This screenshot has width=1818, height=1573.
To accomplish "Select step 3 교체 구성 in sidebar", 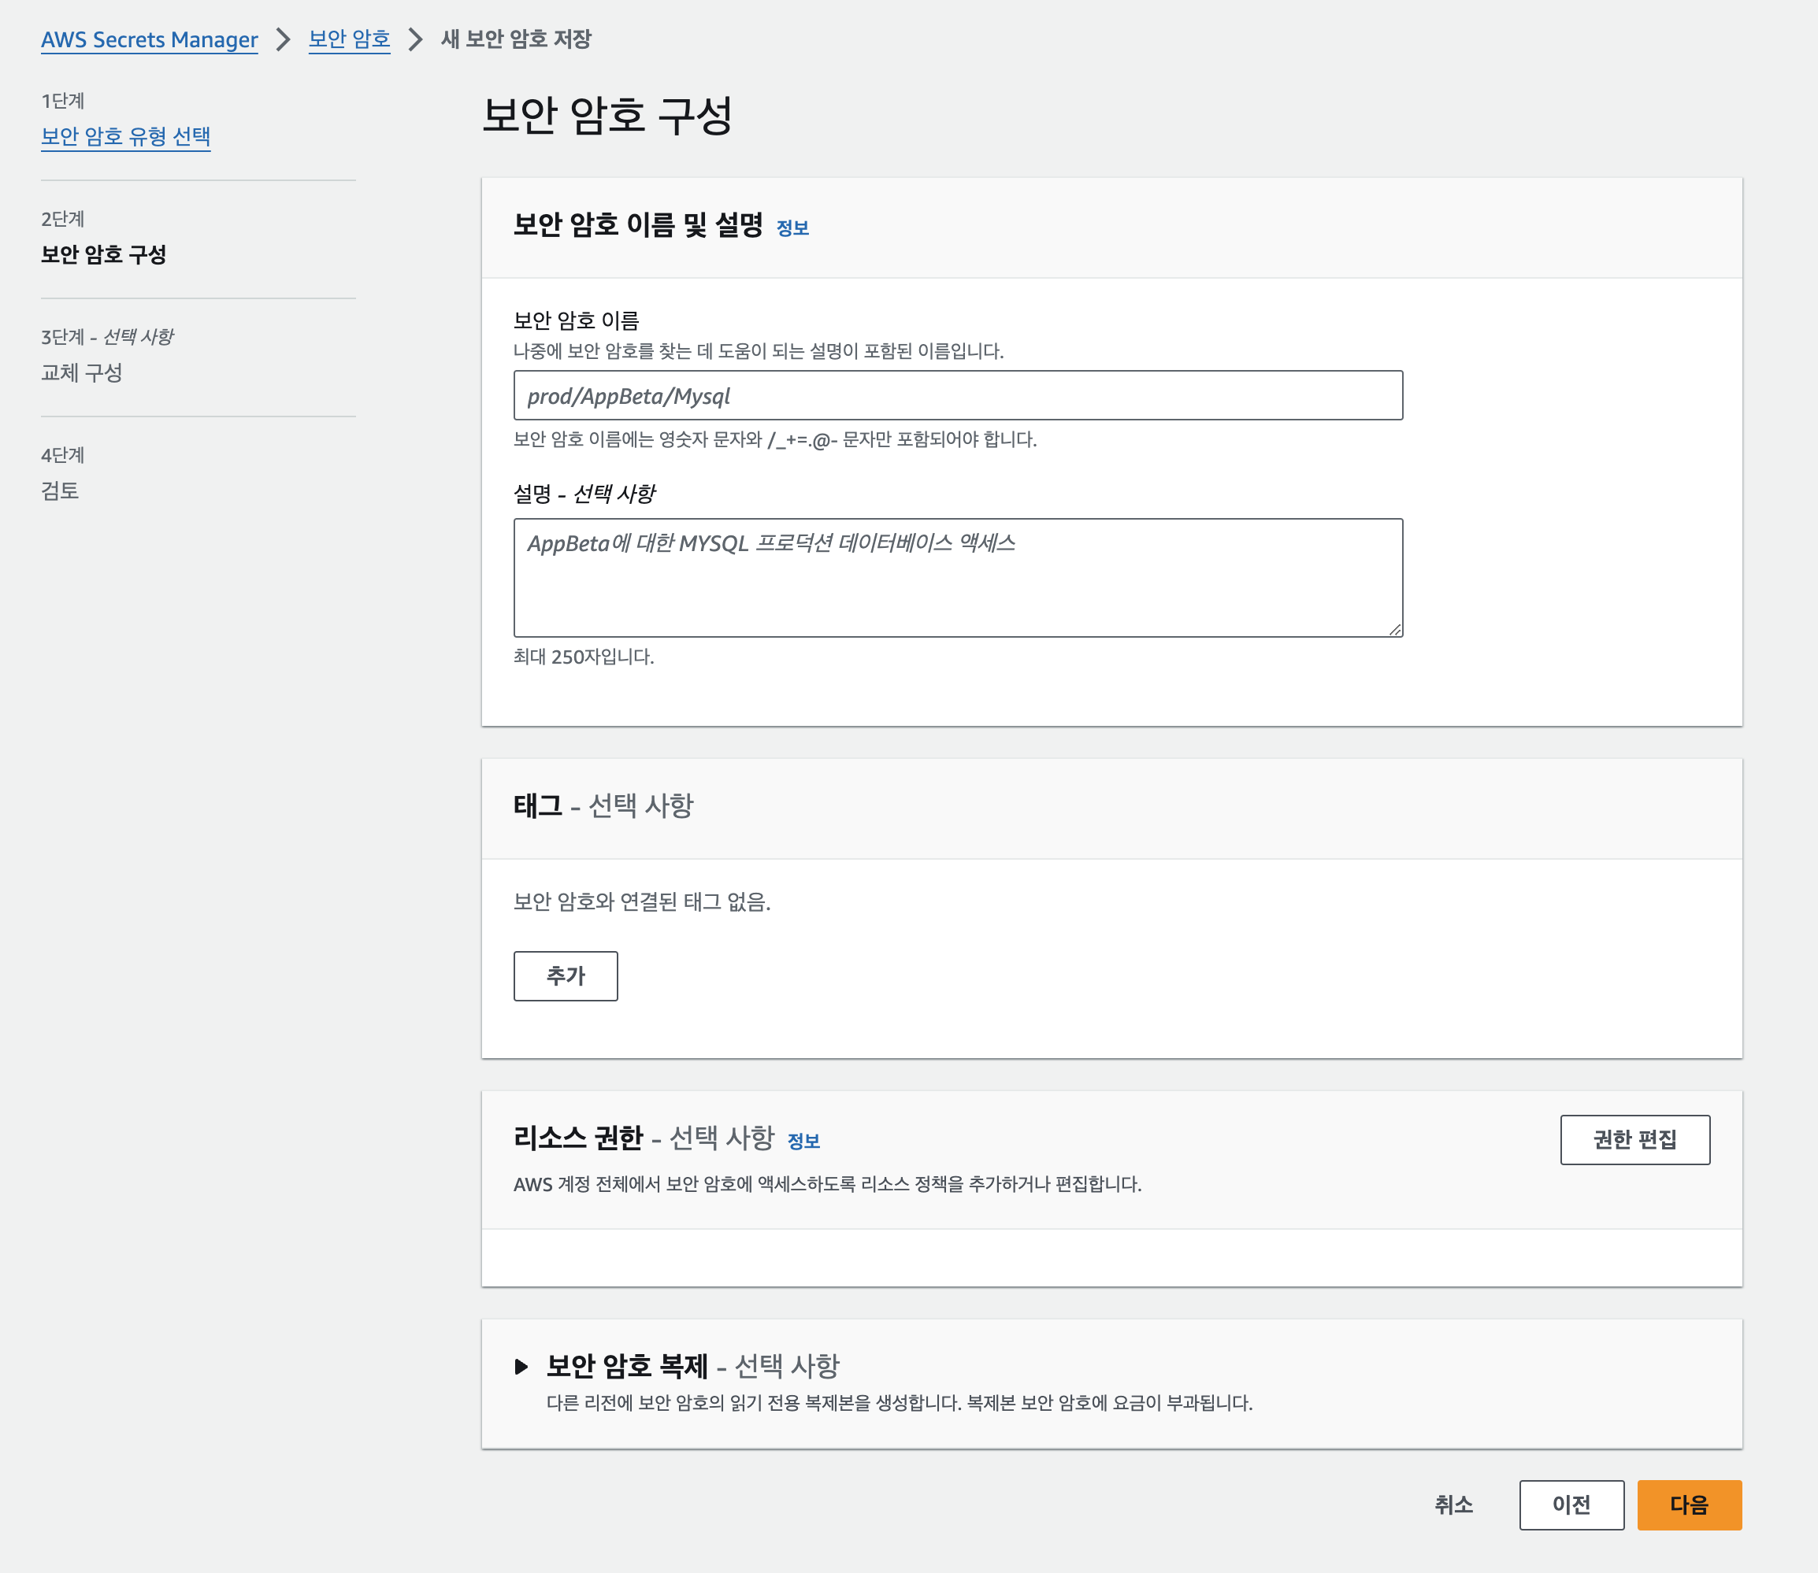I will (82, 372).
